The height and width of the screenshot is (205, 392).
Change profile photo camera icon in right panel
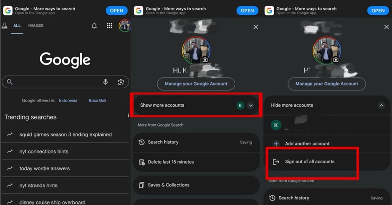pyautogui.click(x=336, y=59)
